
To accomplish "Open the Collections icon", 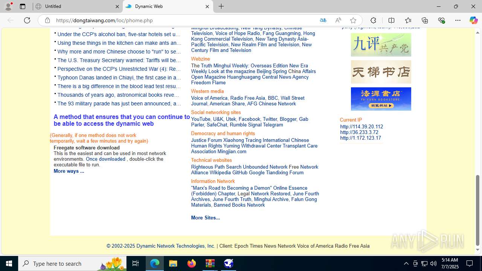I will pyautogui.click(x=425, y=20).
